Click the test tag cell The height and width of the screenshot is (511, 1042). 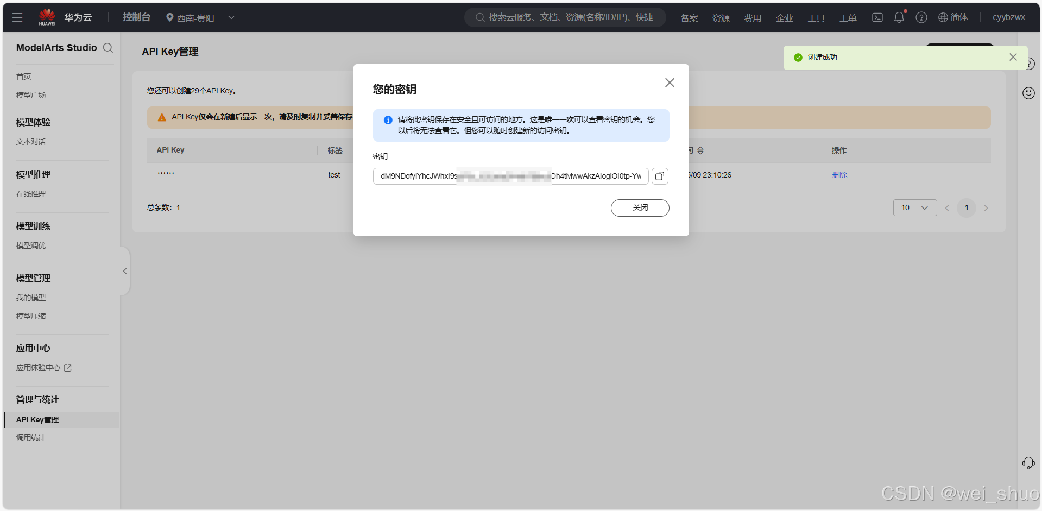[x=334, y=175]
